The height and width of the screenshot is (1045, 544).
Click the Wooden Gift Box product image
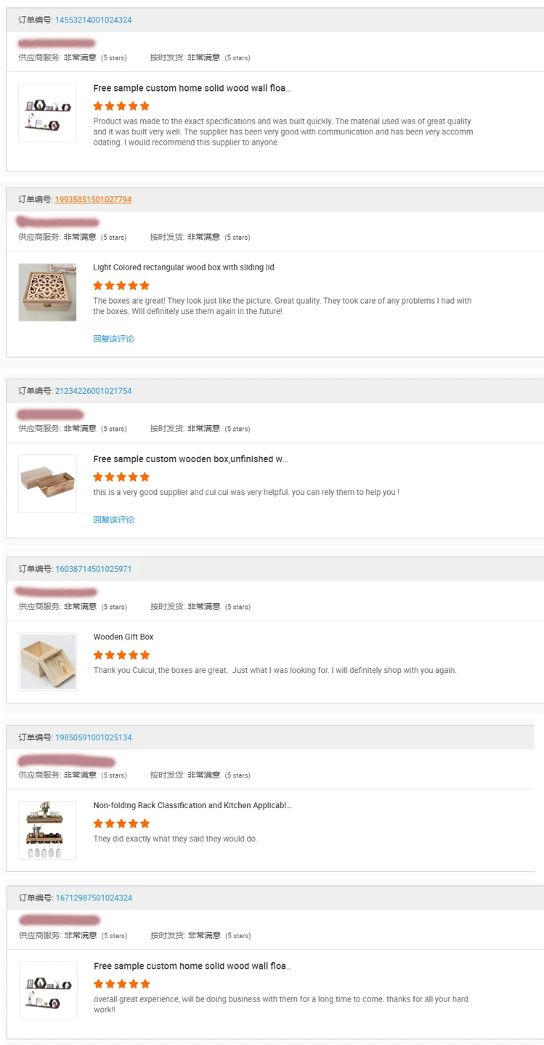48,661
